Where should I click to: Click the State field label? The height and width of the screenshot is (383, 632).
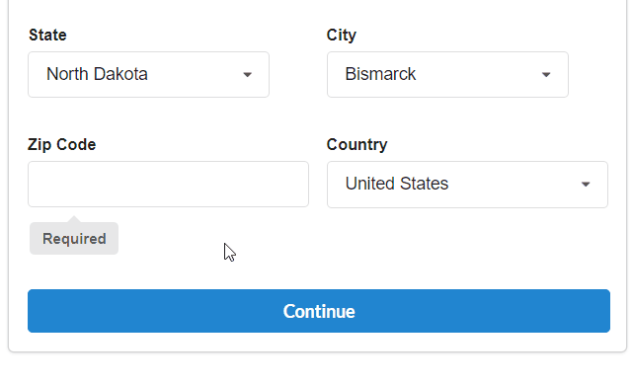click(x=47, y=35)
